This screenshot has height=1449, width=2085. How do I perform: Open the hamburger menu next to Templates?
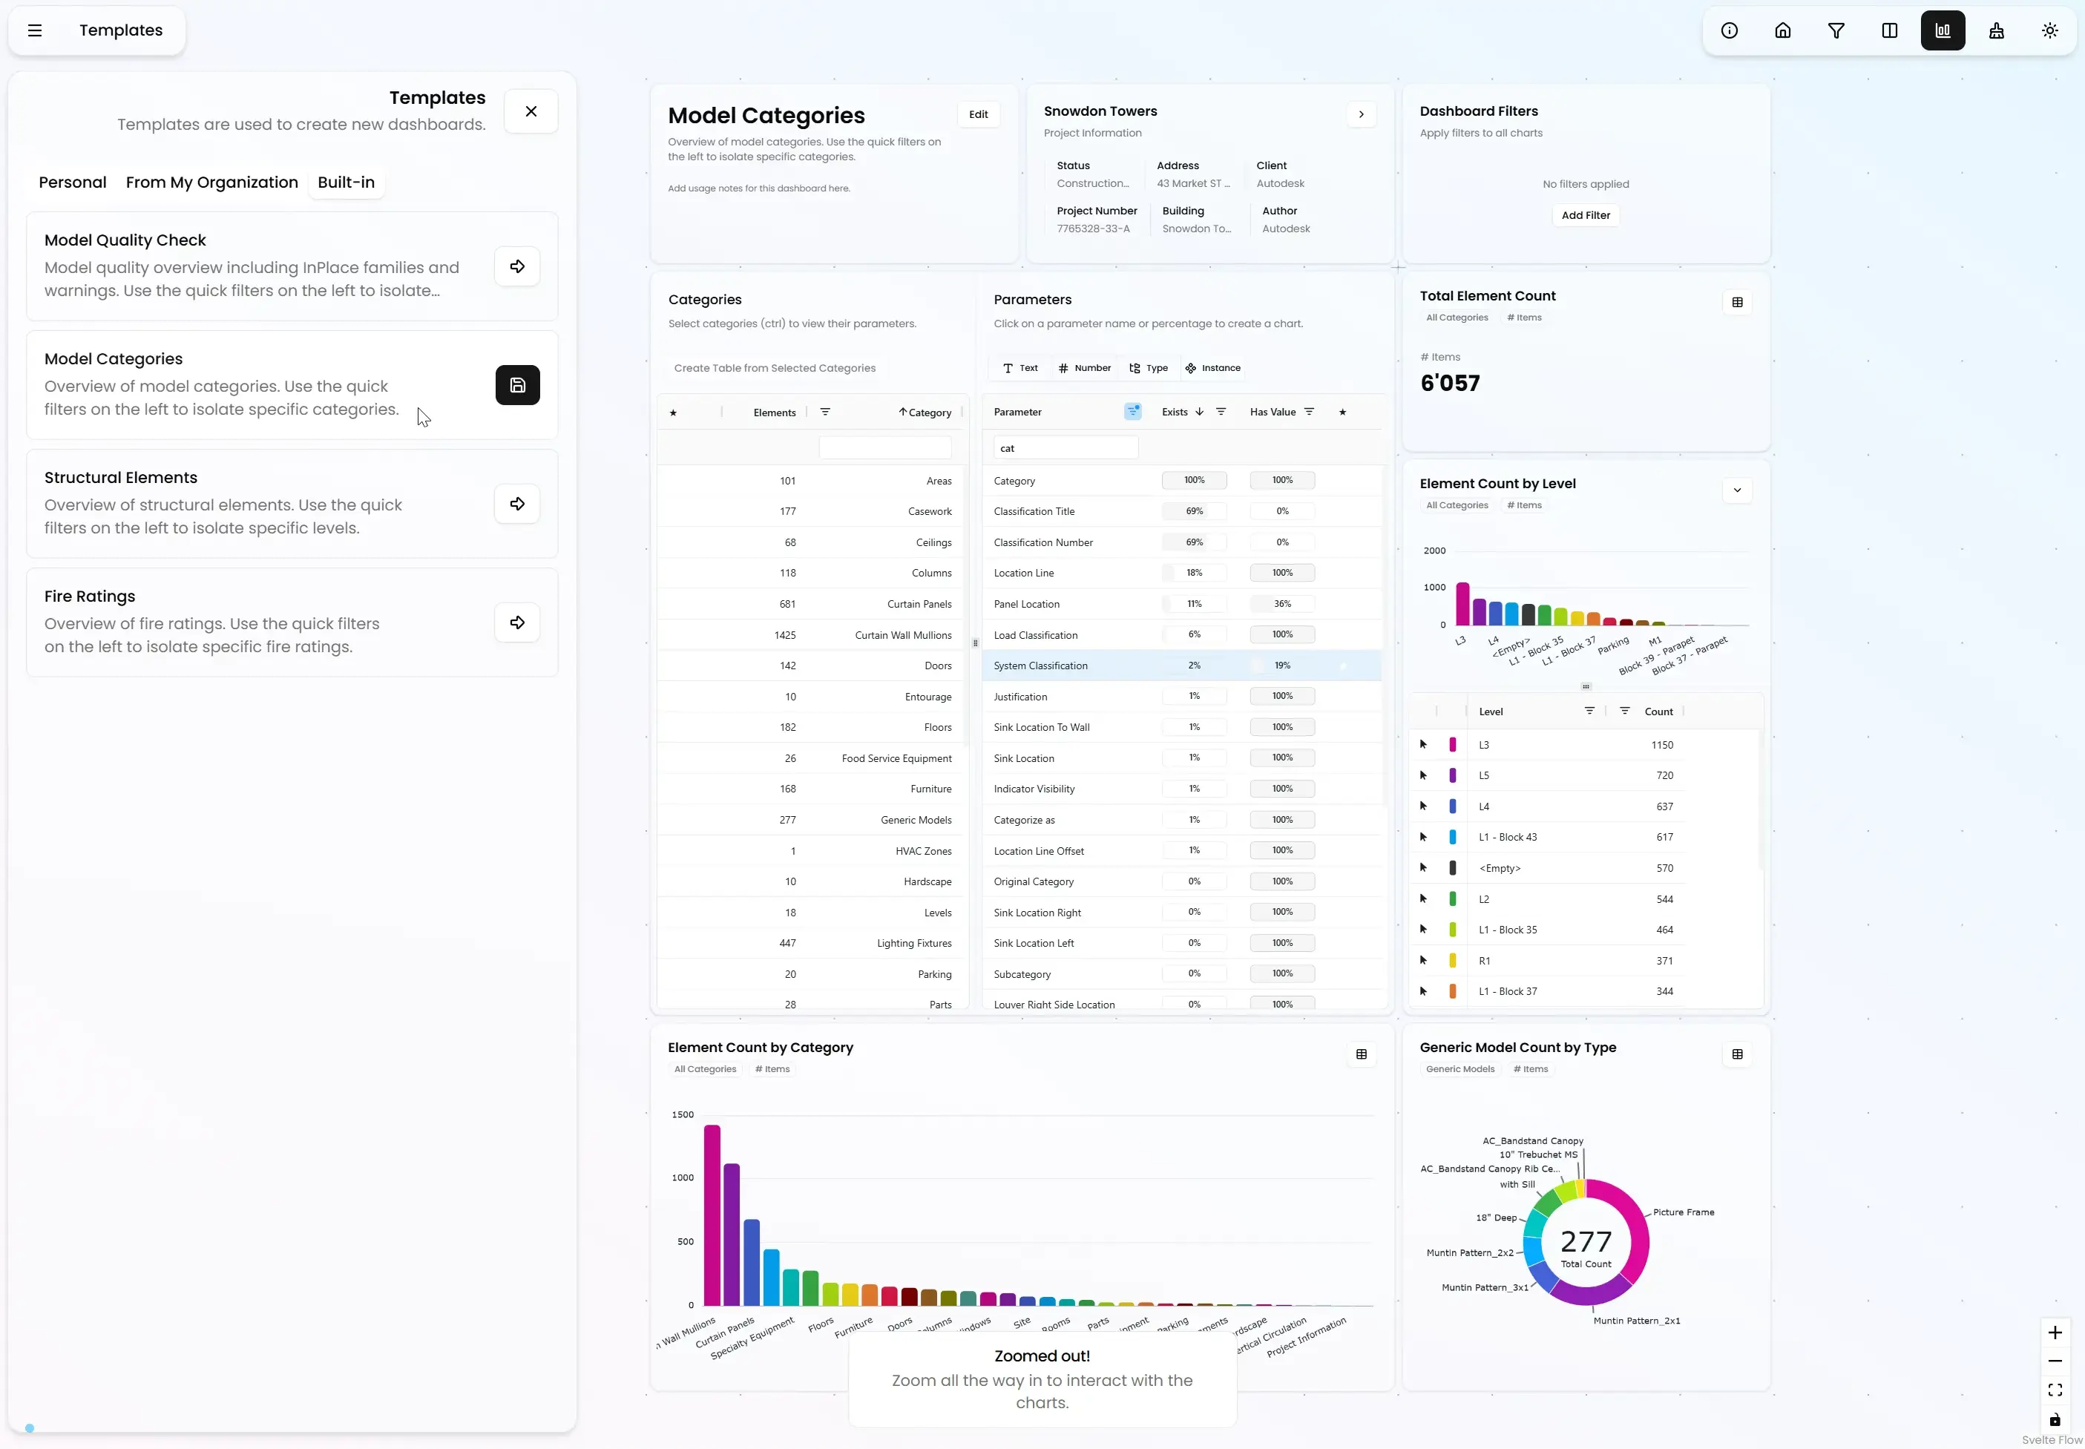click(x=34, y=31)
